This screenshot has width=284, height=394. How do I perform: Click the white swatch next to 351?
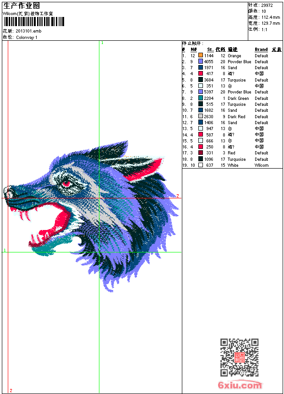point(201,86)
